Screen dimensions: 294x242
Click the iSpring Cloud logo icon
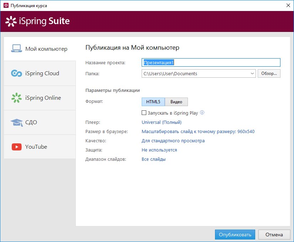pyautogui.click(x=16, y=73)
